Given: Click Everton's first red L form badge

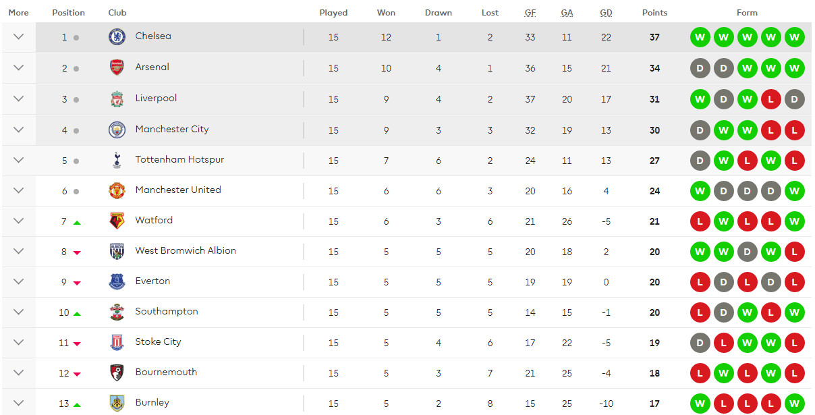Looking at the screenshot, I should [700, 282].
